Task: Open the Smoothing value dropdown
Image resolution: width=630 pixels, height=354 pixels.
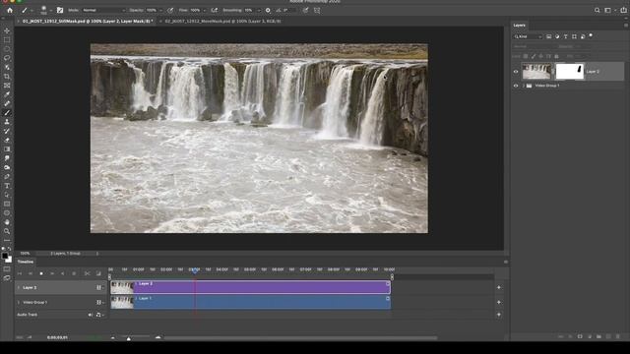Action: pyautogui.click(x=259, y=11)
